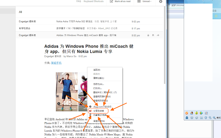Open the FAQ link
Screen dimensions: 221x138
[78, 1]
